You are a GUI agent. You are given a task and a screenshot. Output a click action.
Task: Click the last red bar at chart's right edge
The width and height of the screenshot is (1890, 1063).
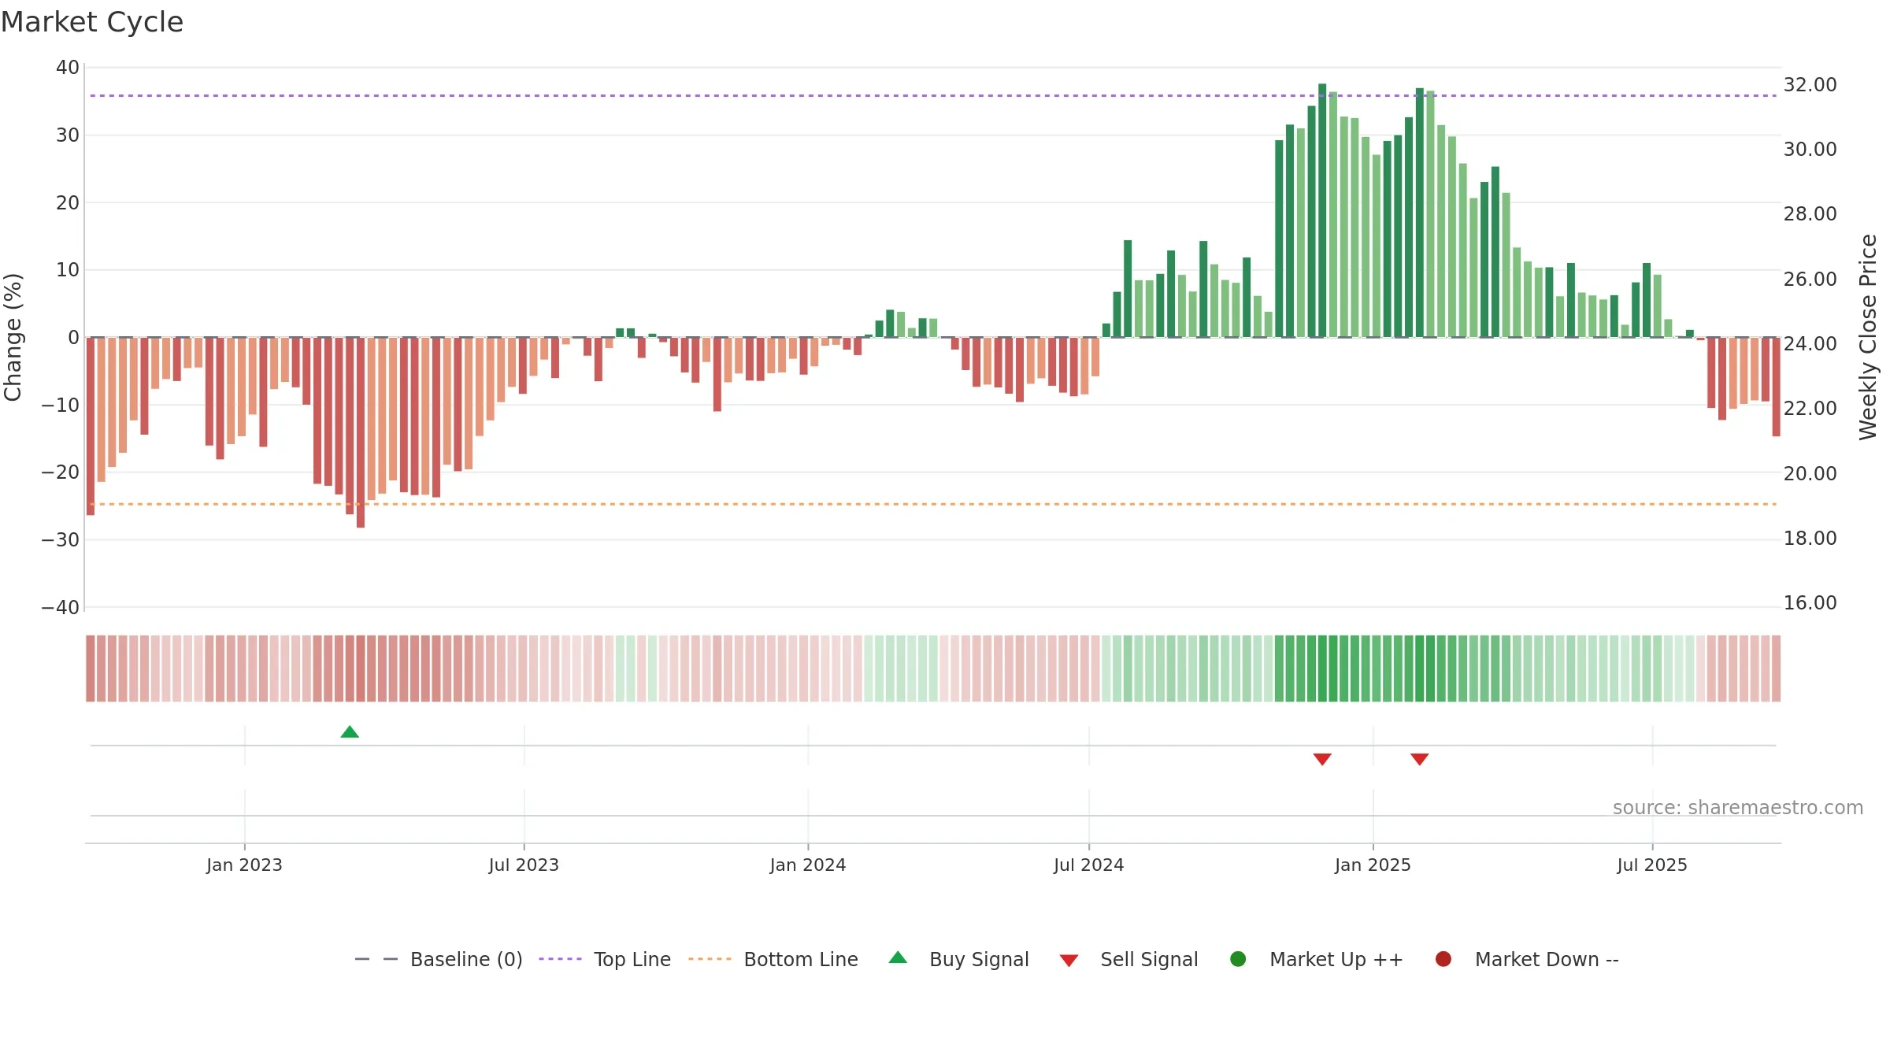pos(1776,387)
